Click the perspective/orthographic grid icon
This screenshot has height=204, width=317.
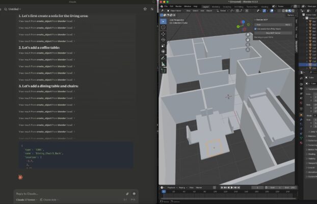[x=248, y=49]
